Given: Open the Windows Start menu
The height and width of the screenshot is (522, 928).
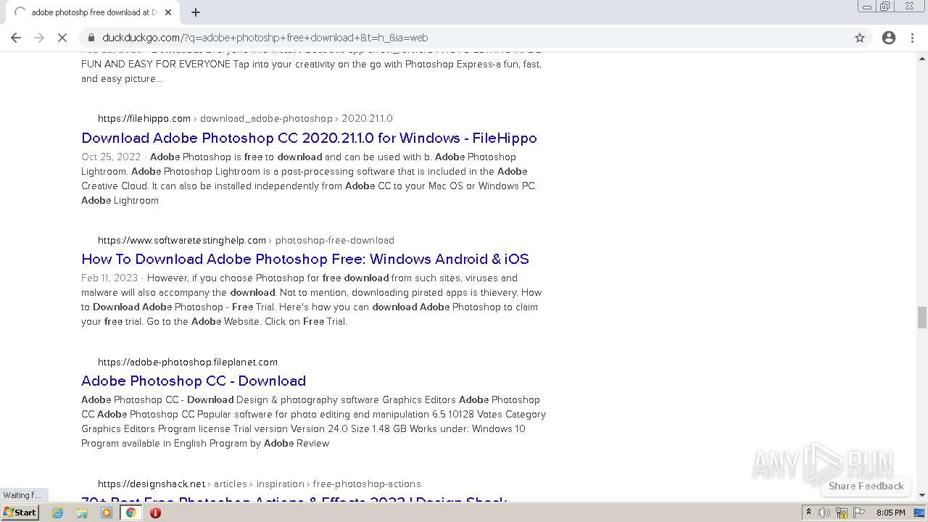Looking at the screenshot, I should (20, 512).
